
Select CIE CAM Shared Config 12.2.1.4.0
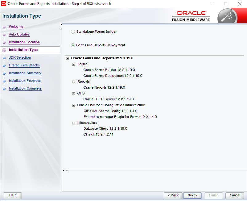[110, 111]
